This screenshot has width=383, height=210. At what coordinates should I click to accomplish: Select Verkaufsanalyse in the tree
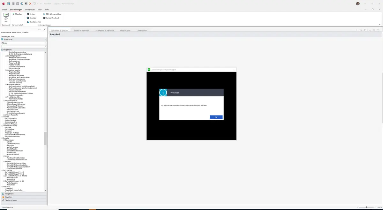pos(11,119)
